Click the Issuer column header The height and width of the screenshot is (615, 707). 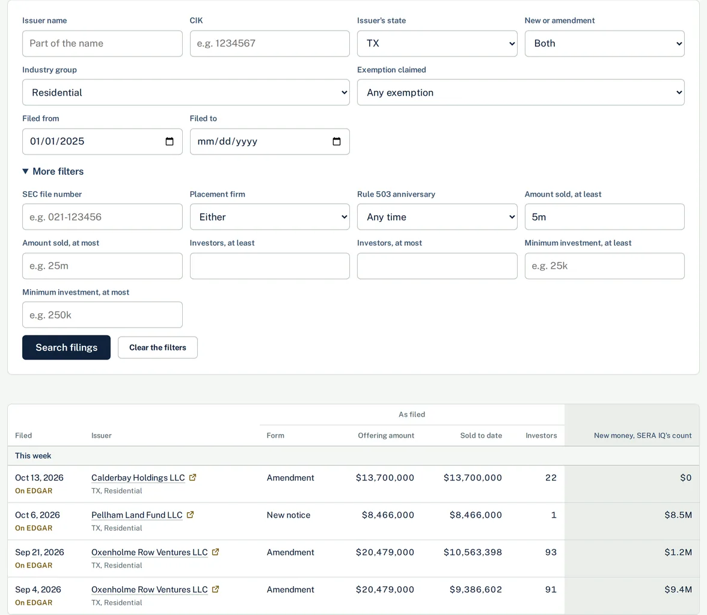tap(102, 435)
